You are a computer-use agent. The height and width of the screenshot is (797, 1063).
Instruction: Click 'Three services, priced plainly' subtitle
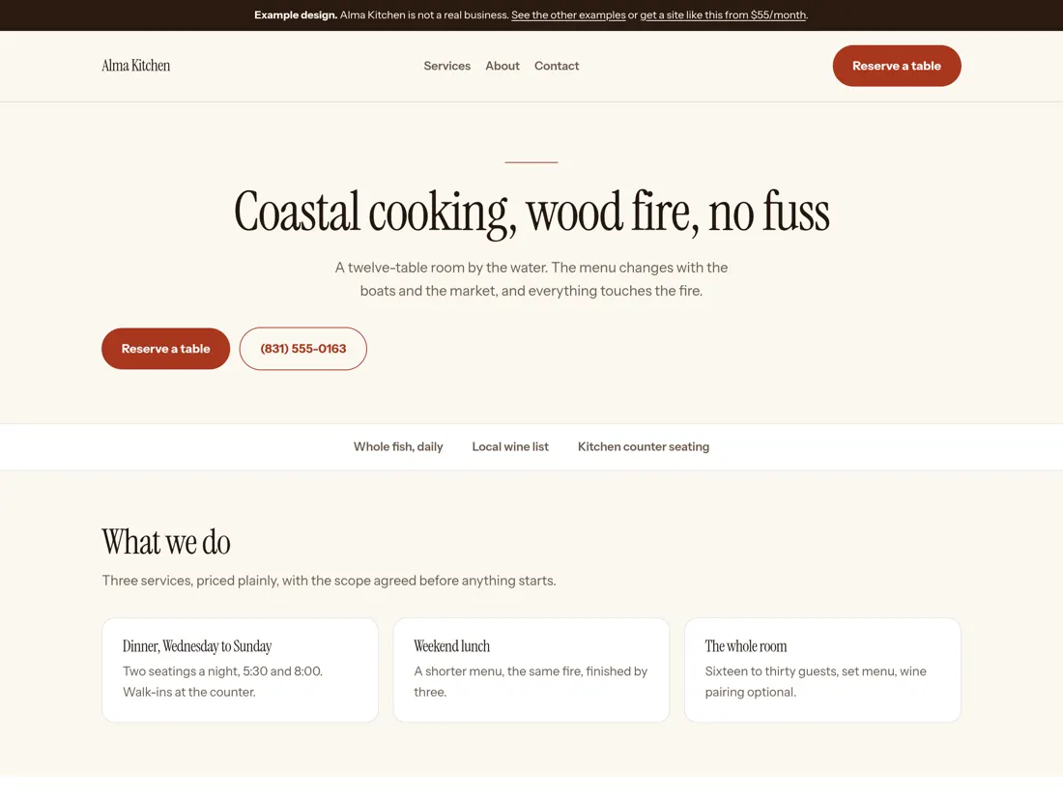pyautogui.click(x=329, y=581)
